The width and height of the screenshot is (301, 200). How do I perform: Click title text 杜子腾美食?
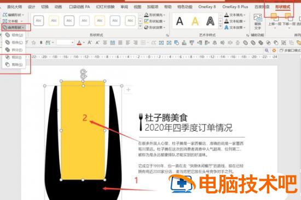pos(166,117)
